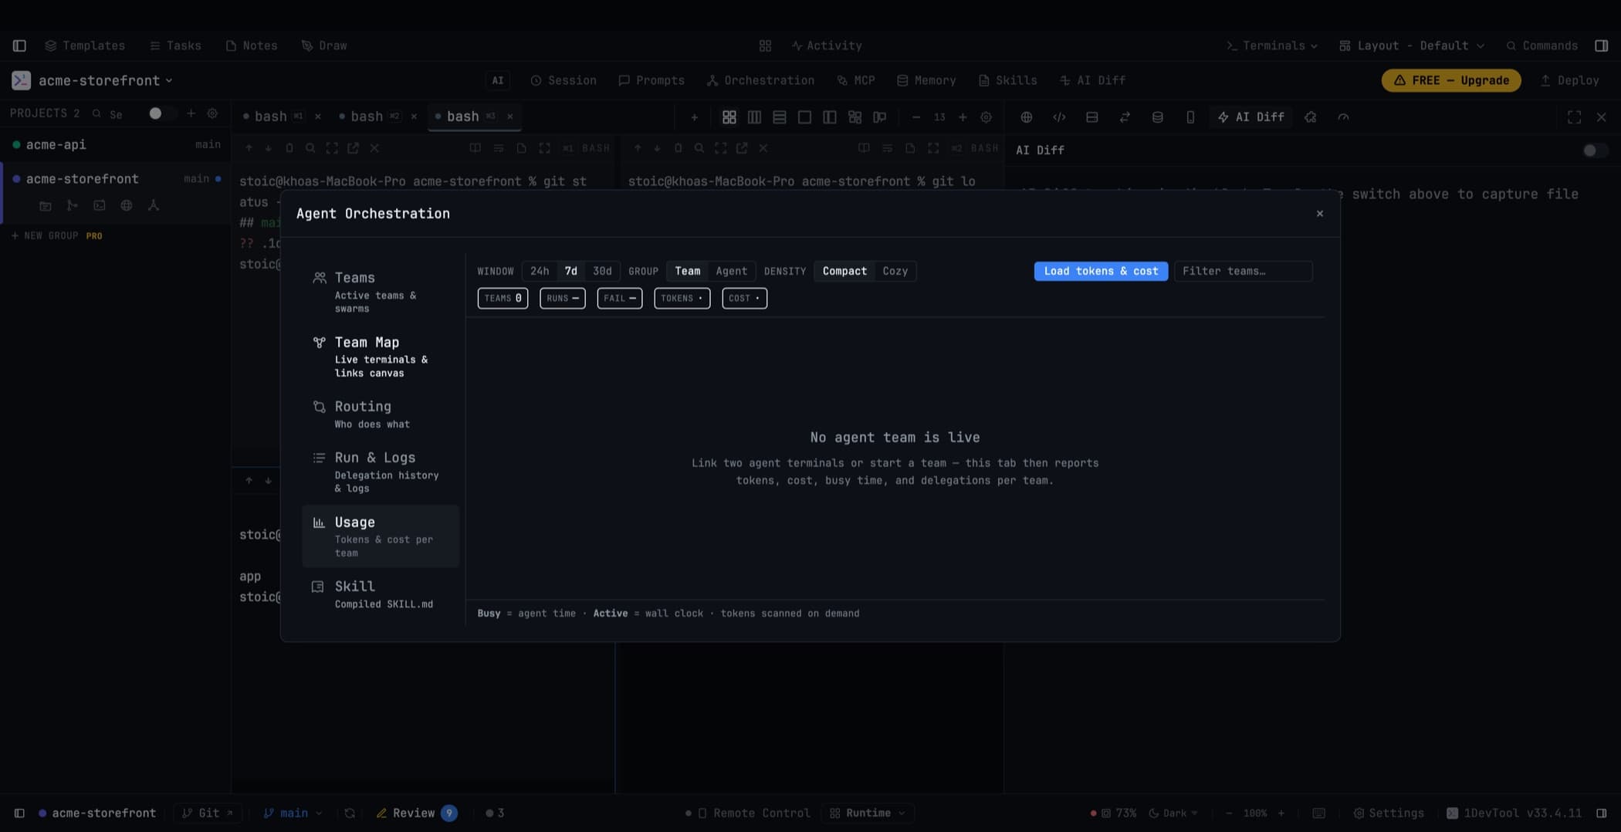Open Templates in top bar
Viewport: 1621px width, 832px height.
point(85,46)
